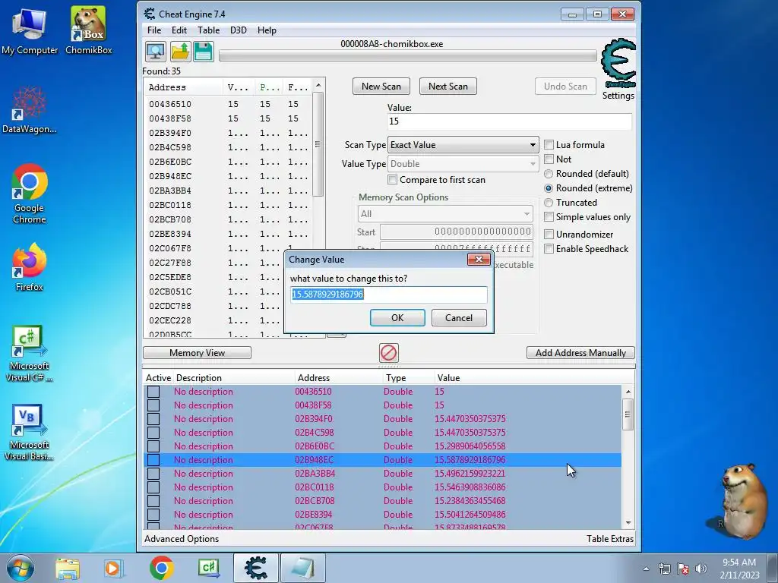Screen dimensions: 778x583
Task: Select address table row 02BA3BB4
Action: (x=382, y=474)
